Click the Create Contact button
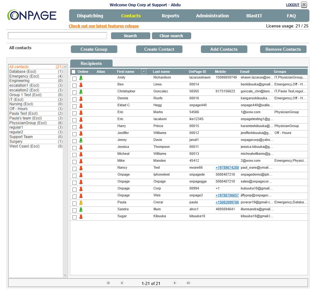This screenshot has width=313, height=291. (159, 49)
